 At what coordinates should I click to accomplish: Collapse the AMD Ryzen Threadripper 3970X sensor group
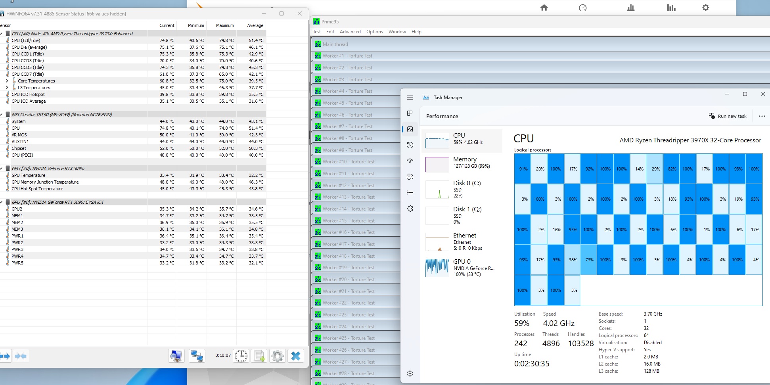[2, 34]
